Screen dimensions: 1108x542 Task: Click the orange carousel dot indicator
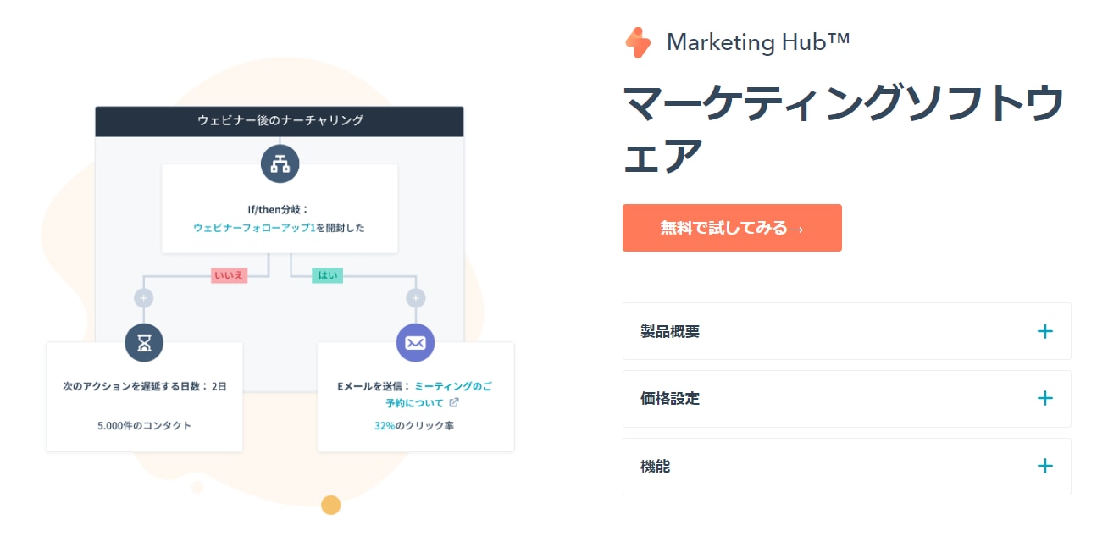[x=330, y=506]
